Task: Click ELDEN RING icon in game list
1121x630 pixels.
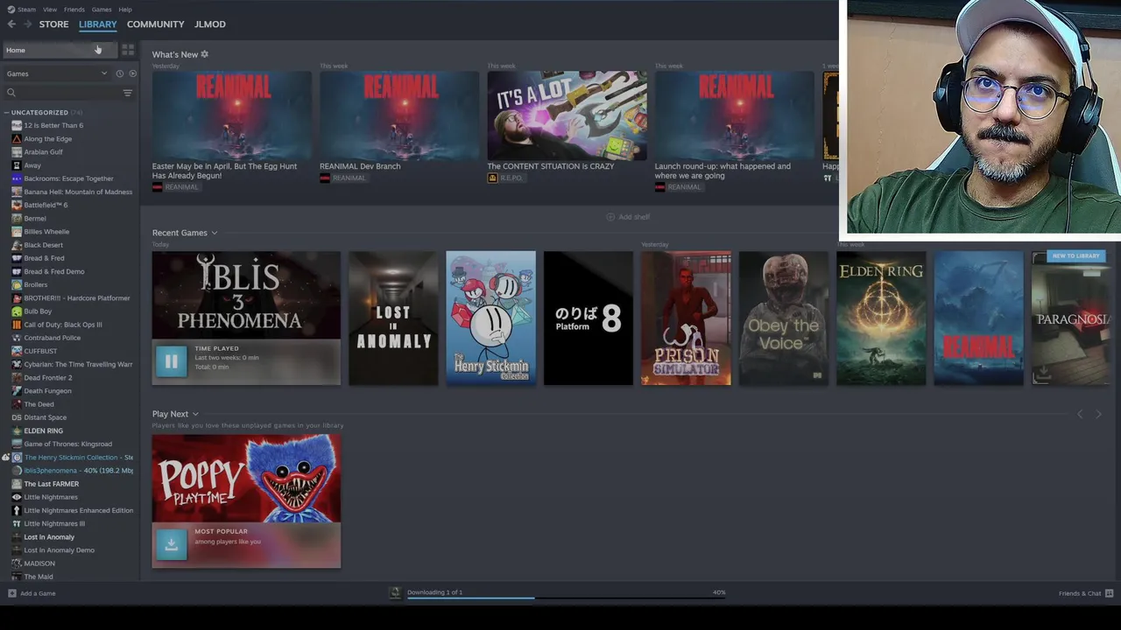Action: 17,430
